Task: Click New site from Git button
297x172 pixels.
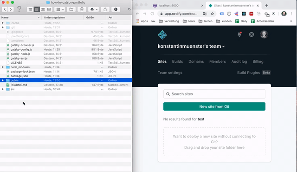Action: click(214, 106)
